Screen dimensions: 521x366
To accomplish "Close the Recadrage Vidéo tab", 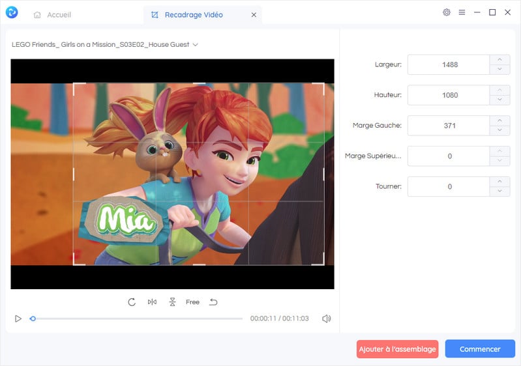I will click(254, 15).
